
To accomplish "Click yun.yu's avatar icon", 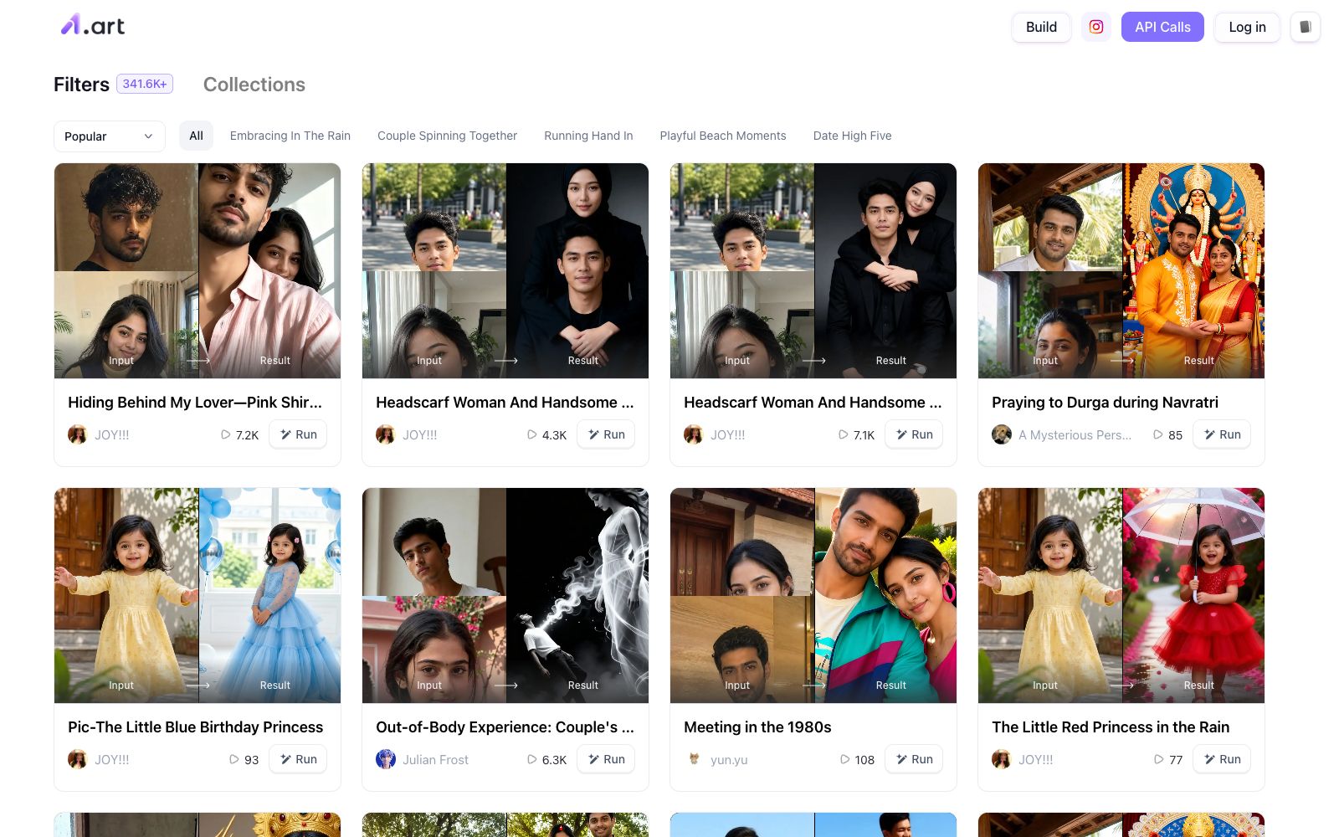I will 693,759.
